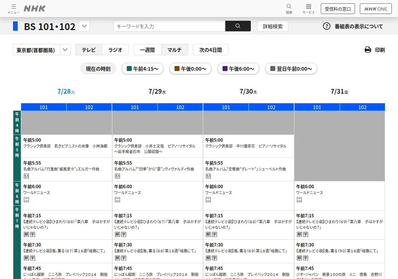
Task: Open ジオ・ジャパン 絶景100の旅 listing
Action: (339, 274)
